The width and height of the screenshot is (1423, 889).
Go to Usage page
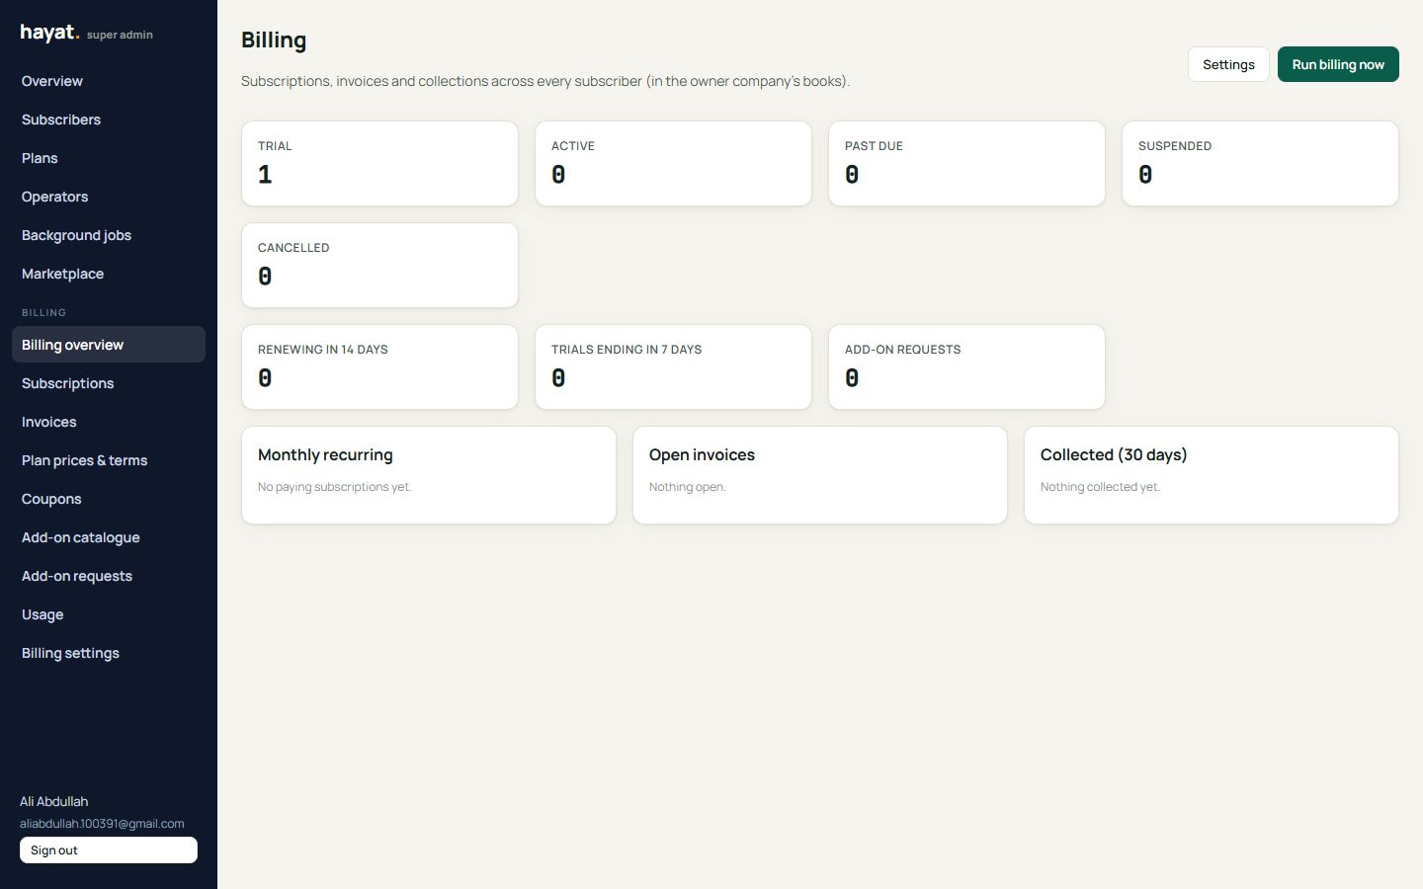coord(109,614)
